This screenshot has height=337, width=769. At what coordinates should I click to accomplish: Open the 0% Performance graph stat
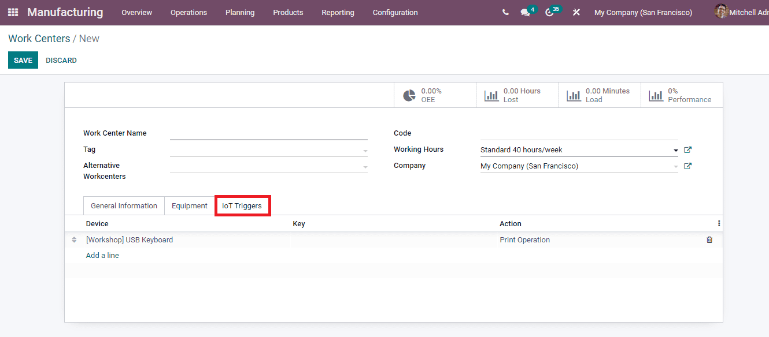pos(681,94)
